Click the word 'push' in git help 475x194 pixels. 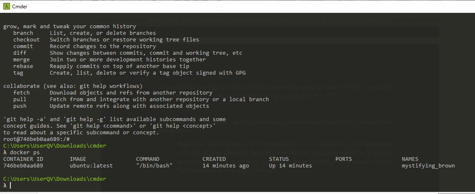coord(20,106)
